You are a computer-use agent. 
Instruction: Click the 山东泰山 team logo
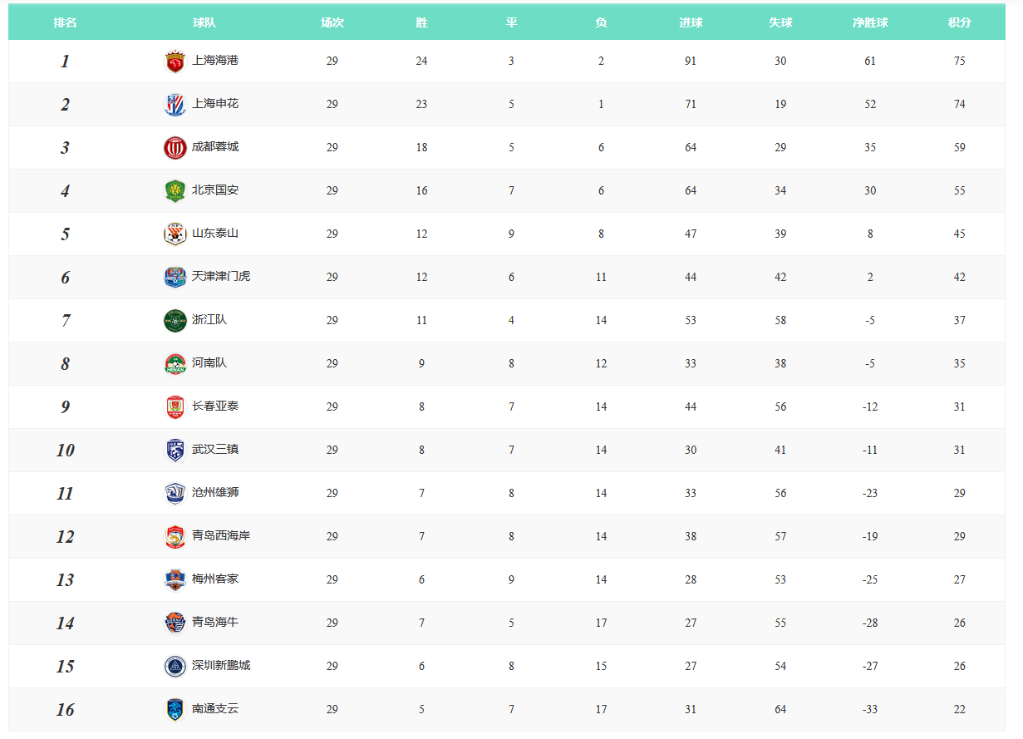tap(175, 234)
